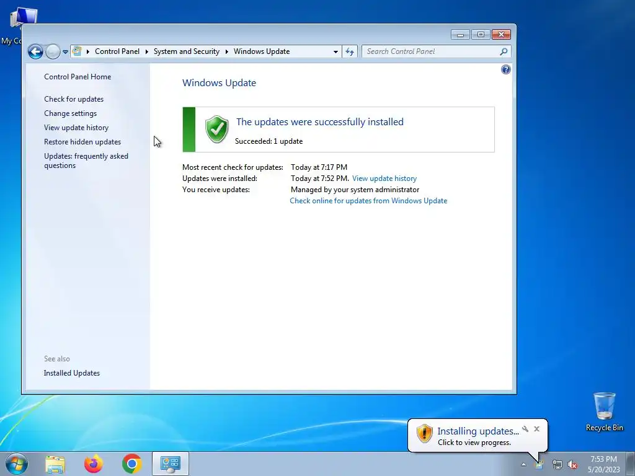Click the Windows Update tray icon
The height and width of the screenshot is (476, 635).
[x=540, y=465]
